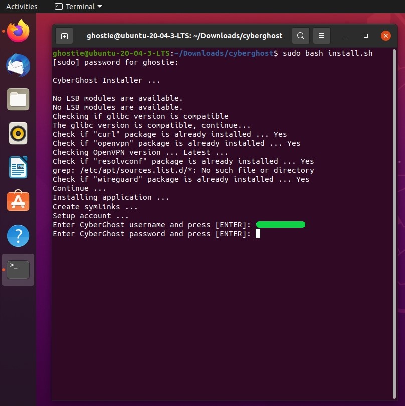This screenshot has width=405, height=406.
Task: Click the terminal window title text
Action: pos(184,36)
